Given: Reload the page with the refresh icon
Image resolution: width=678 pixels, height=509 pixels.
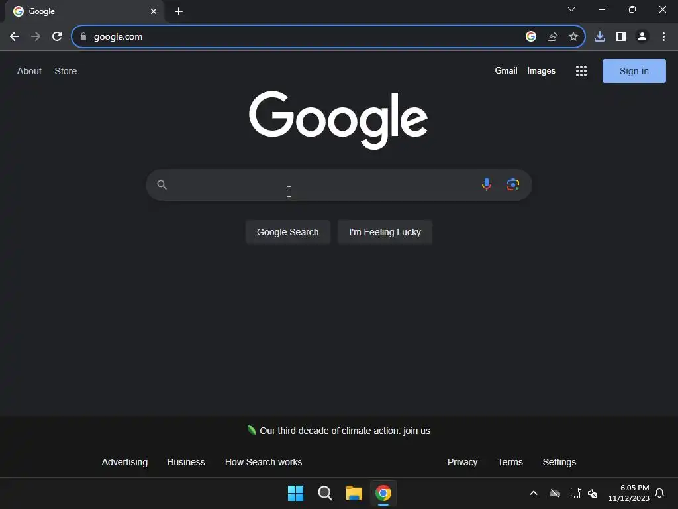Looking at the screenshot, I should [x=57, y=37].
